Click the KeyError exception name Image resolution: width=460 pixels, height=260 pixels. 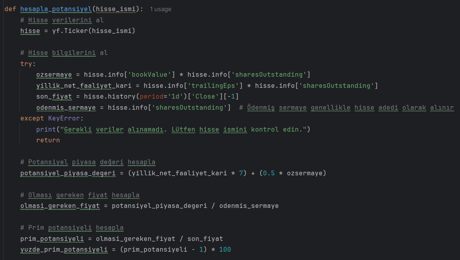pos(64,118)
